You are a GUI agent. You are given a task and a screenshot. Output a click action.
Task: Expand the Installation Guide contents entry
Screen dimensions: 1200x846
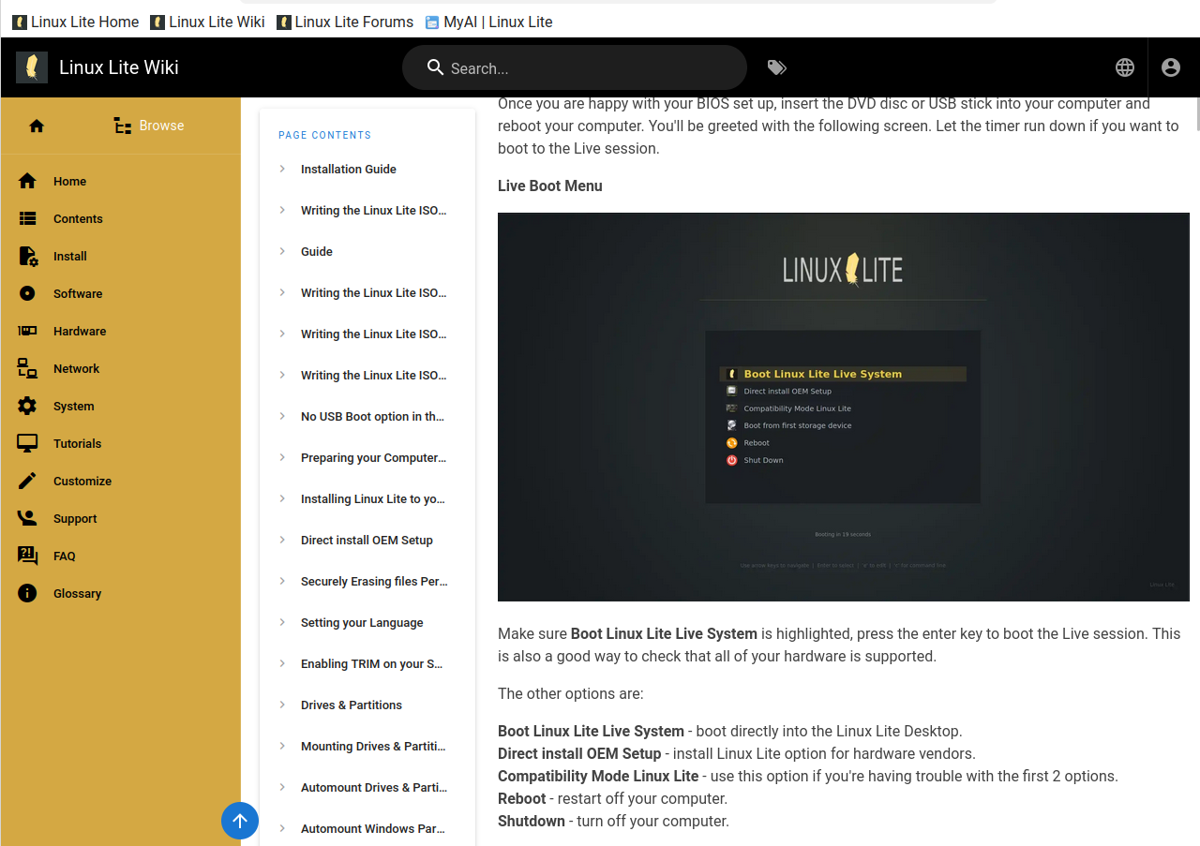367,170
